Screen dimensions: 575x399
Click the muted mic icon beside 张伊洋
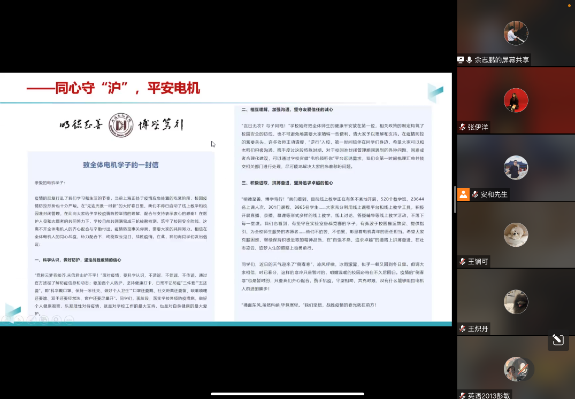click(462, 127)
